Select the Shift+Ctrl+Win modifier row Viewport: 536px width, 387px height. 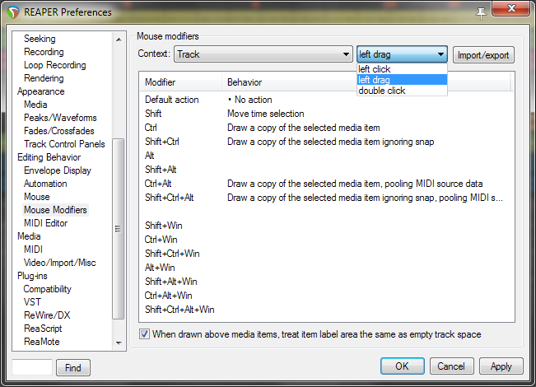click(326, 254)
